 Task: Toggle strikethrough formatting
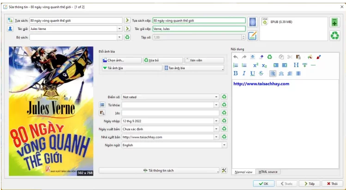click(x=261, y=73)
